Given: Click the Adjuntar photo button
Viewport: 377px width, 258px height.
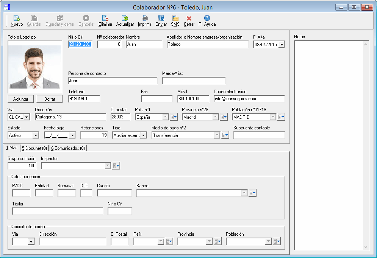Looking at the screenshot, I should click(x=21, y=99).
